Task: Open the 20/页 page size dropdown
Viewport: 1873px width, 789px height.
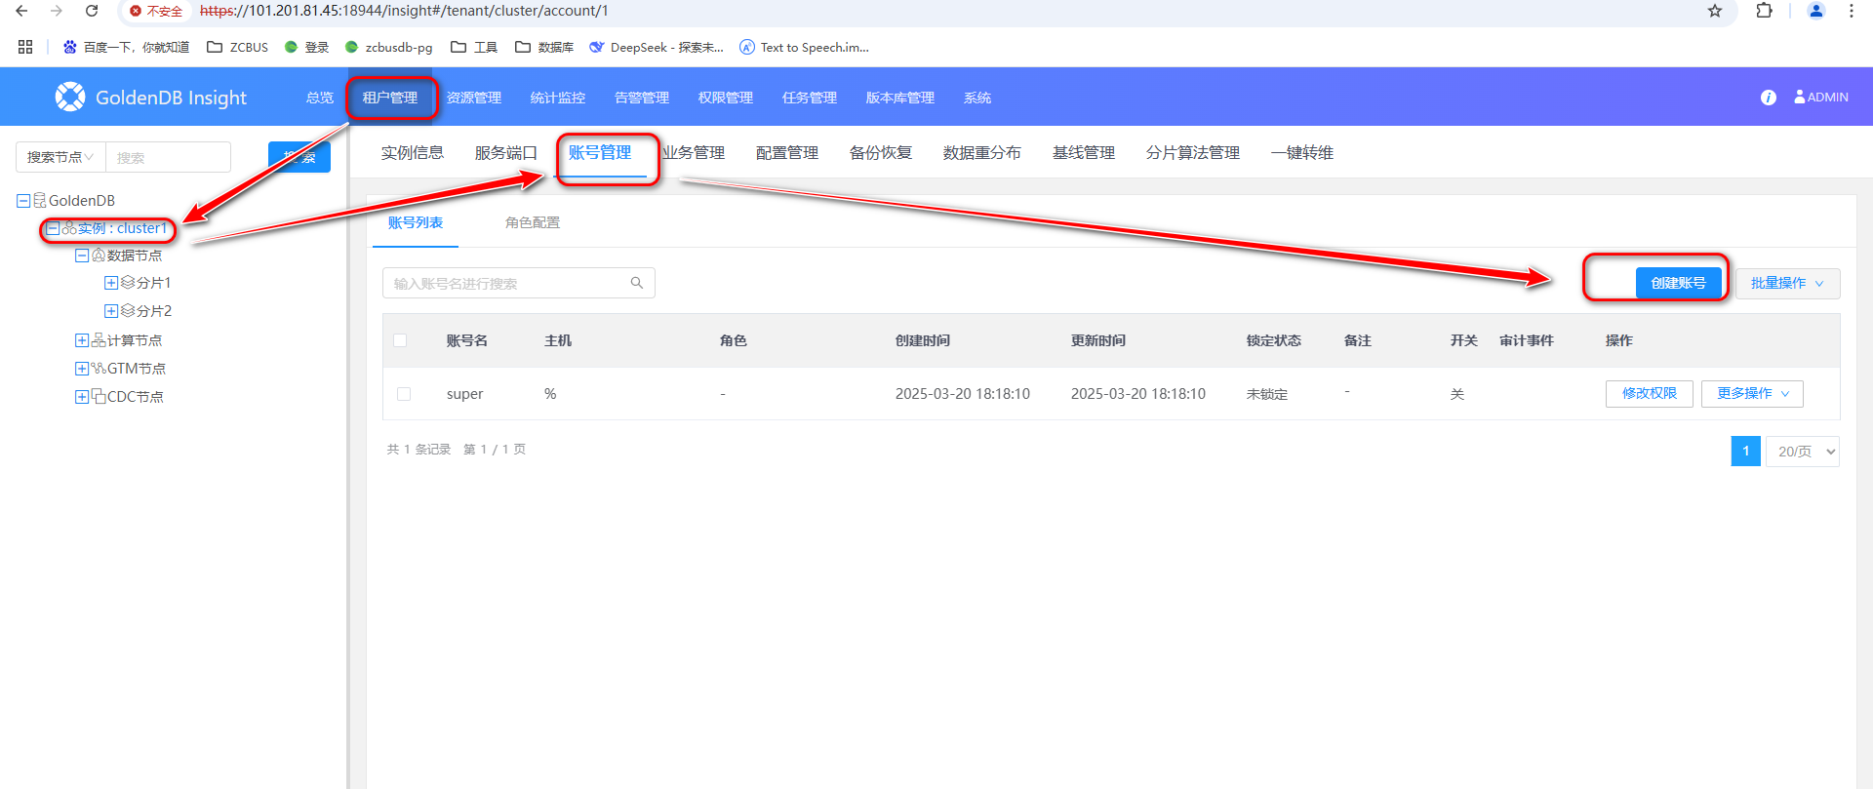Action: (x=1803, y=452)
